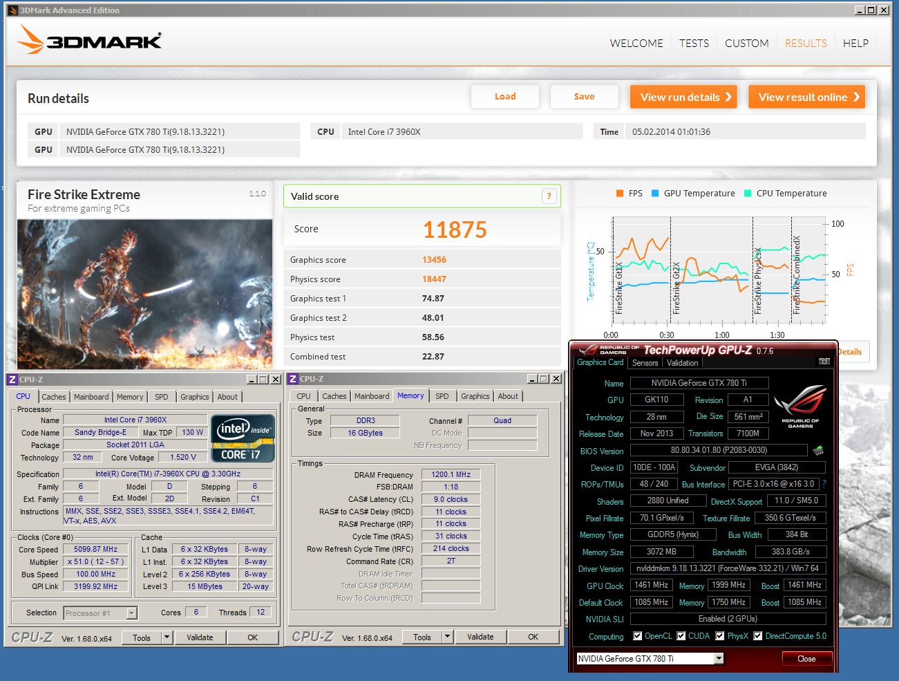Click the 3DMark logo in header

(89, 40)
